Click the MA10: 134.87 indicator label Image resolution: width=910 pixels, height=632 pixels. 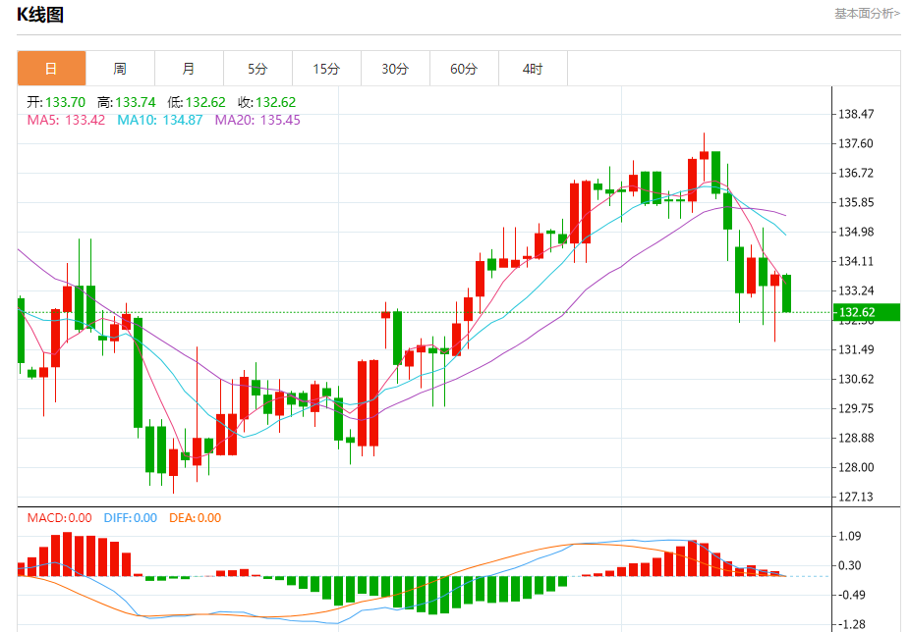[x=159, y=120]
